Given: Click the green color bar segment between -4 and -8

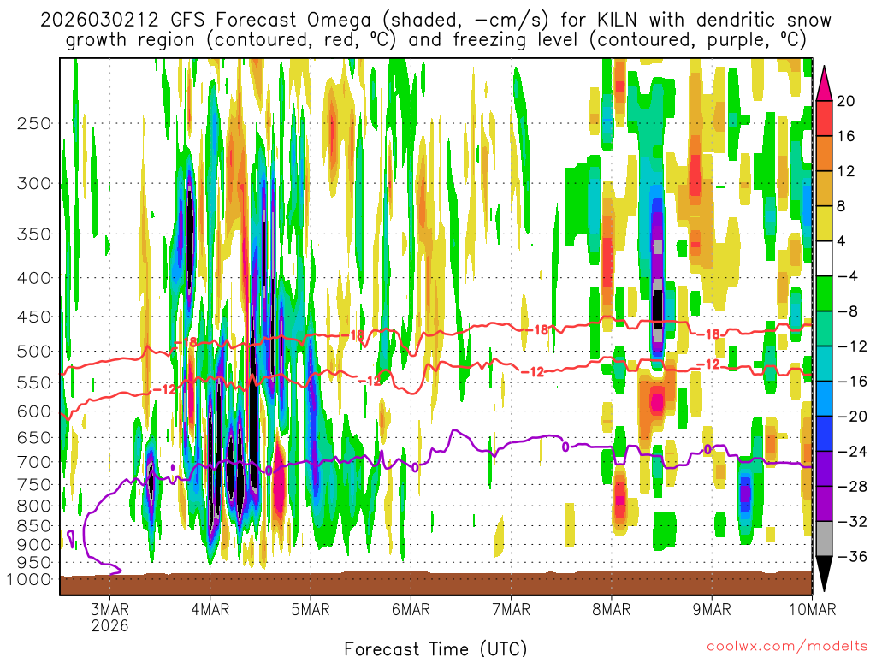Looking at the screenshot, I should click(x=824, y=294).
